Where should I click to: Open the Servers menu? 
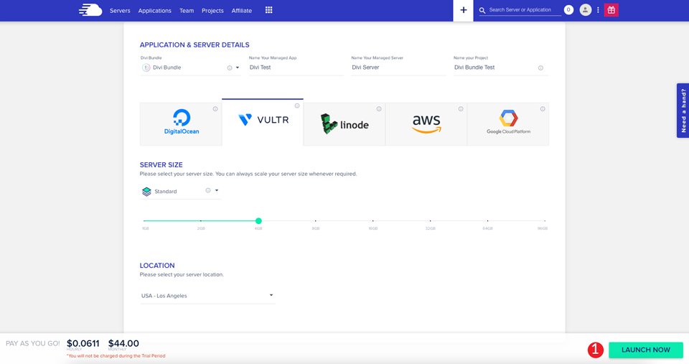click(x=120, y=11)
